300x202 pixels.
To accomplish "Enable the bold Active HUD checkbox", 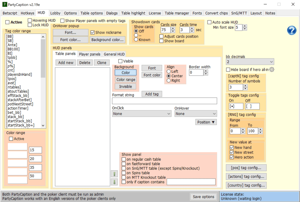I will pos(7,22).
